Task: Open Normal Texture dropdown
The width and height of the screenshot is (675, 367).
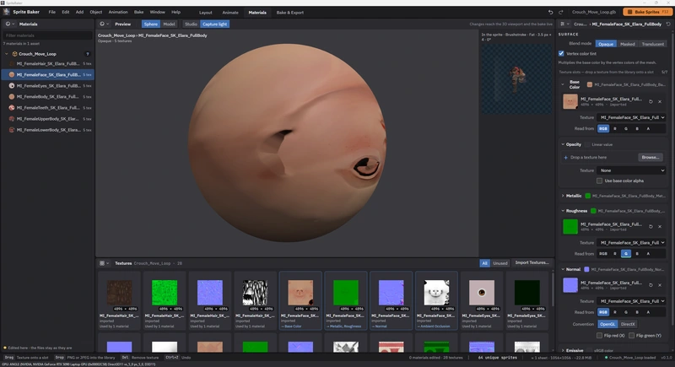Action: coord(631,300)
